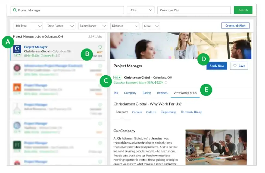Click the Columbus, OH location input field
Image resolution: width=265 pixels, height=173 pixels.
point(194,10)
